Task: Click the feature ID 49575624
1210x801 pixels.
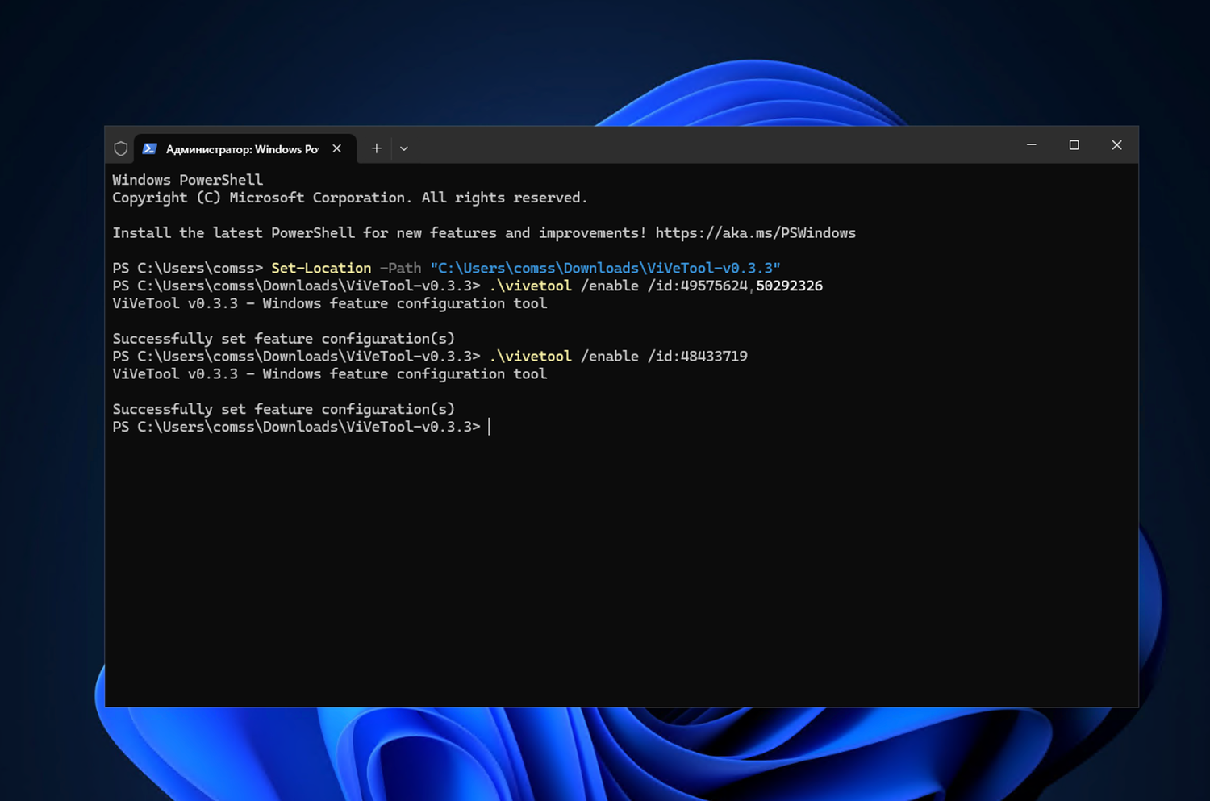Action: (714, 286)
